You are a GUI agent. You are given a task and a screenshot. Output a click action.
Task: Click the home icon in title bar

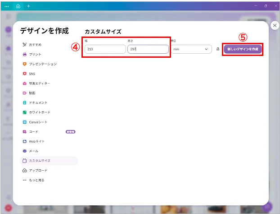(x=18, y=6)
